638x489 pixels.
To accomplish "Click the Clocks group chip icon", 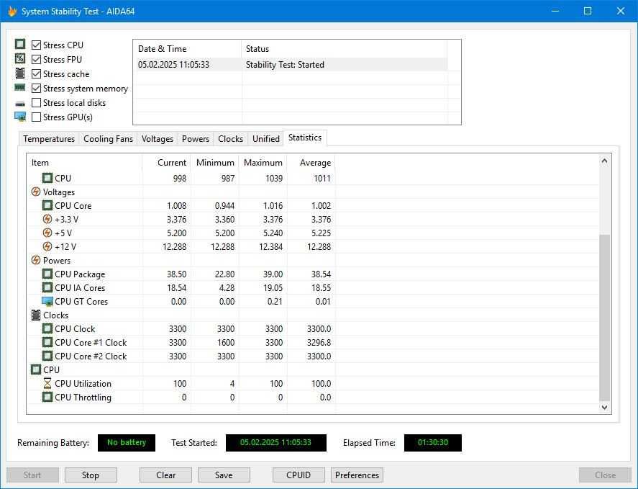I will 36,315.
